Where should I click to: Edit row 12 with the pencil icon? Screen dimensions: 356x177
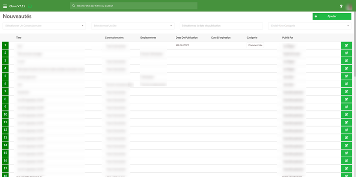tap(347, 130)
